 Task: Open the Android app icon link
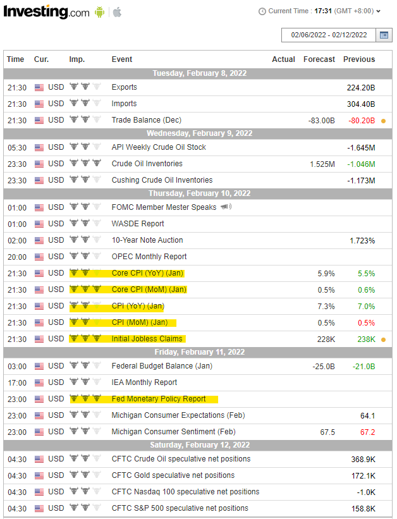pos(99,12)
